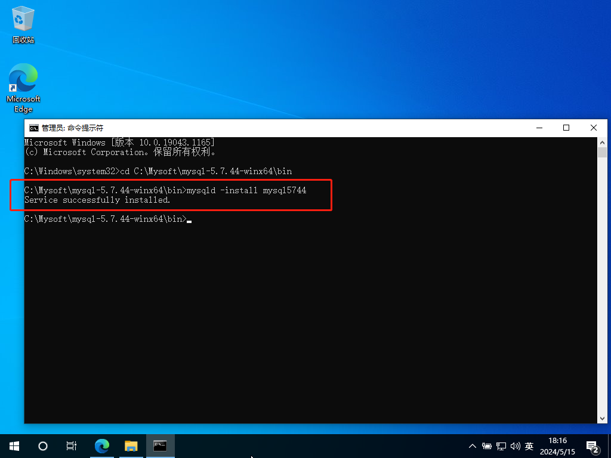Click the scroll-up arrow in Command Prompt
The height and width of the screenshot is (458, 611).
pyautogui.click(x=602, y=143)
